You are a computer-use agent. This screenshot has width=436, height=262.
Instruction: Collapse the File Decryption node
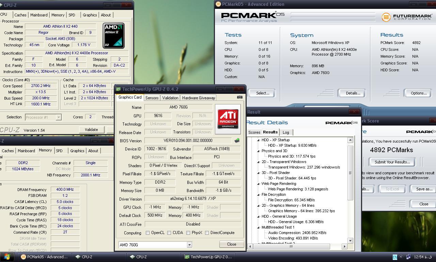258,195
